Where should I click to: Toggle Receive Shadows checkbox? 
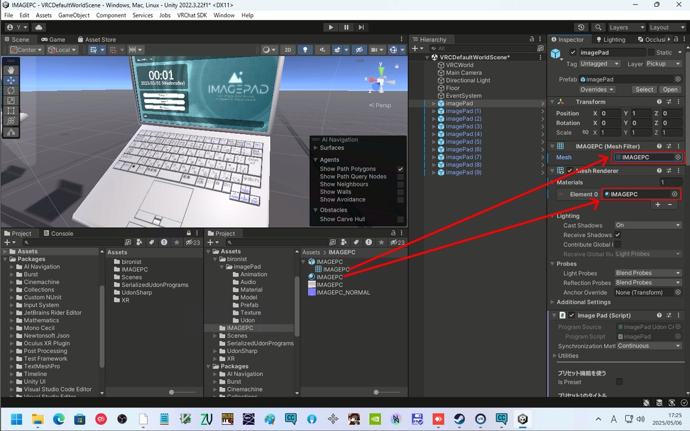coord(618,235)
